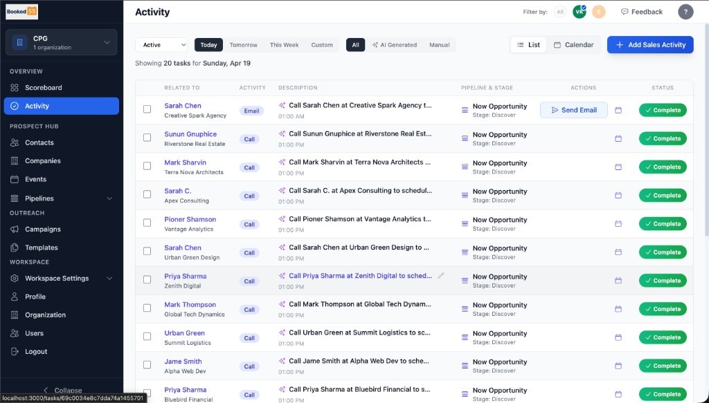
Task: Check the box for Sunun Gnuphice
Action: point(147,138)
